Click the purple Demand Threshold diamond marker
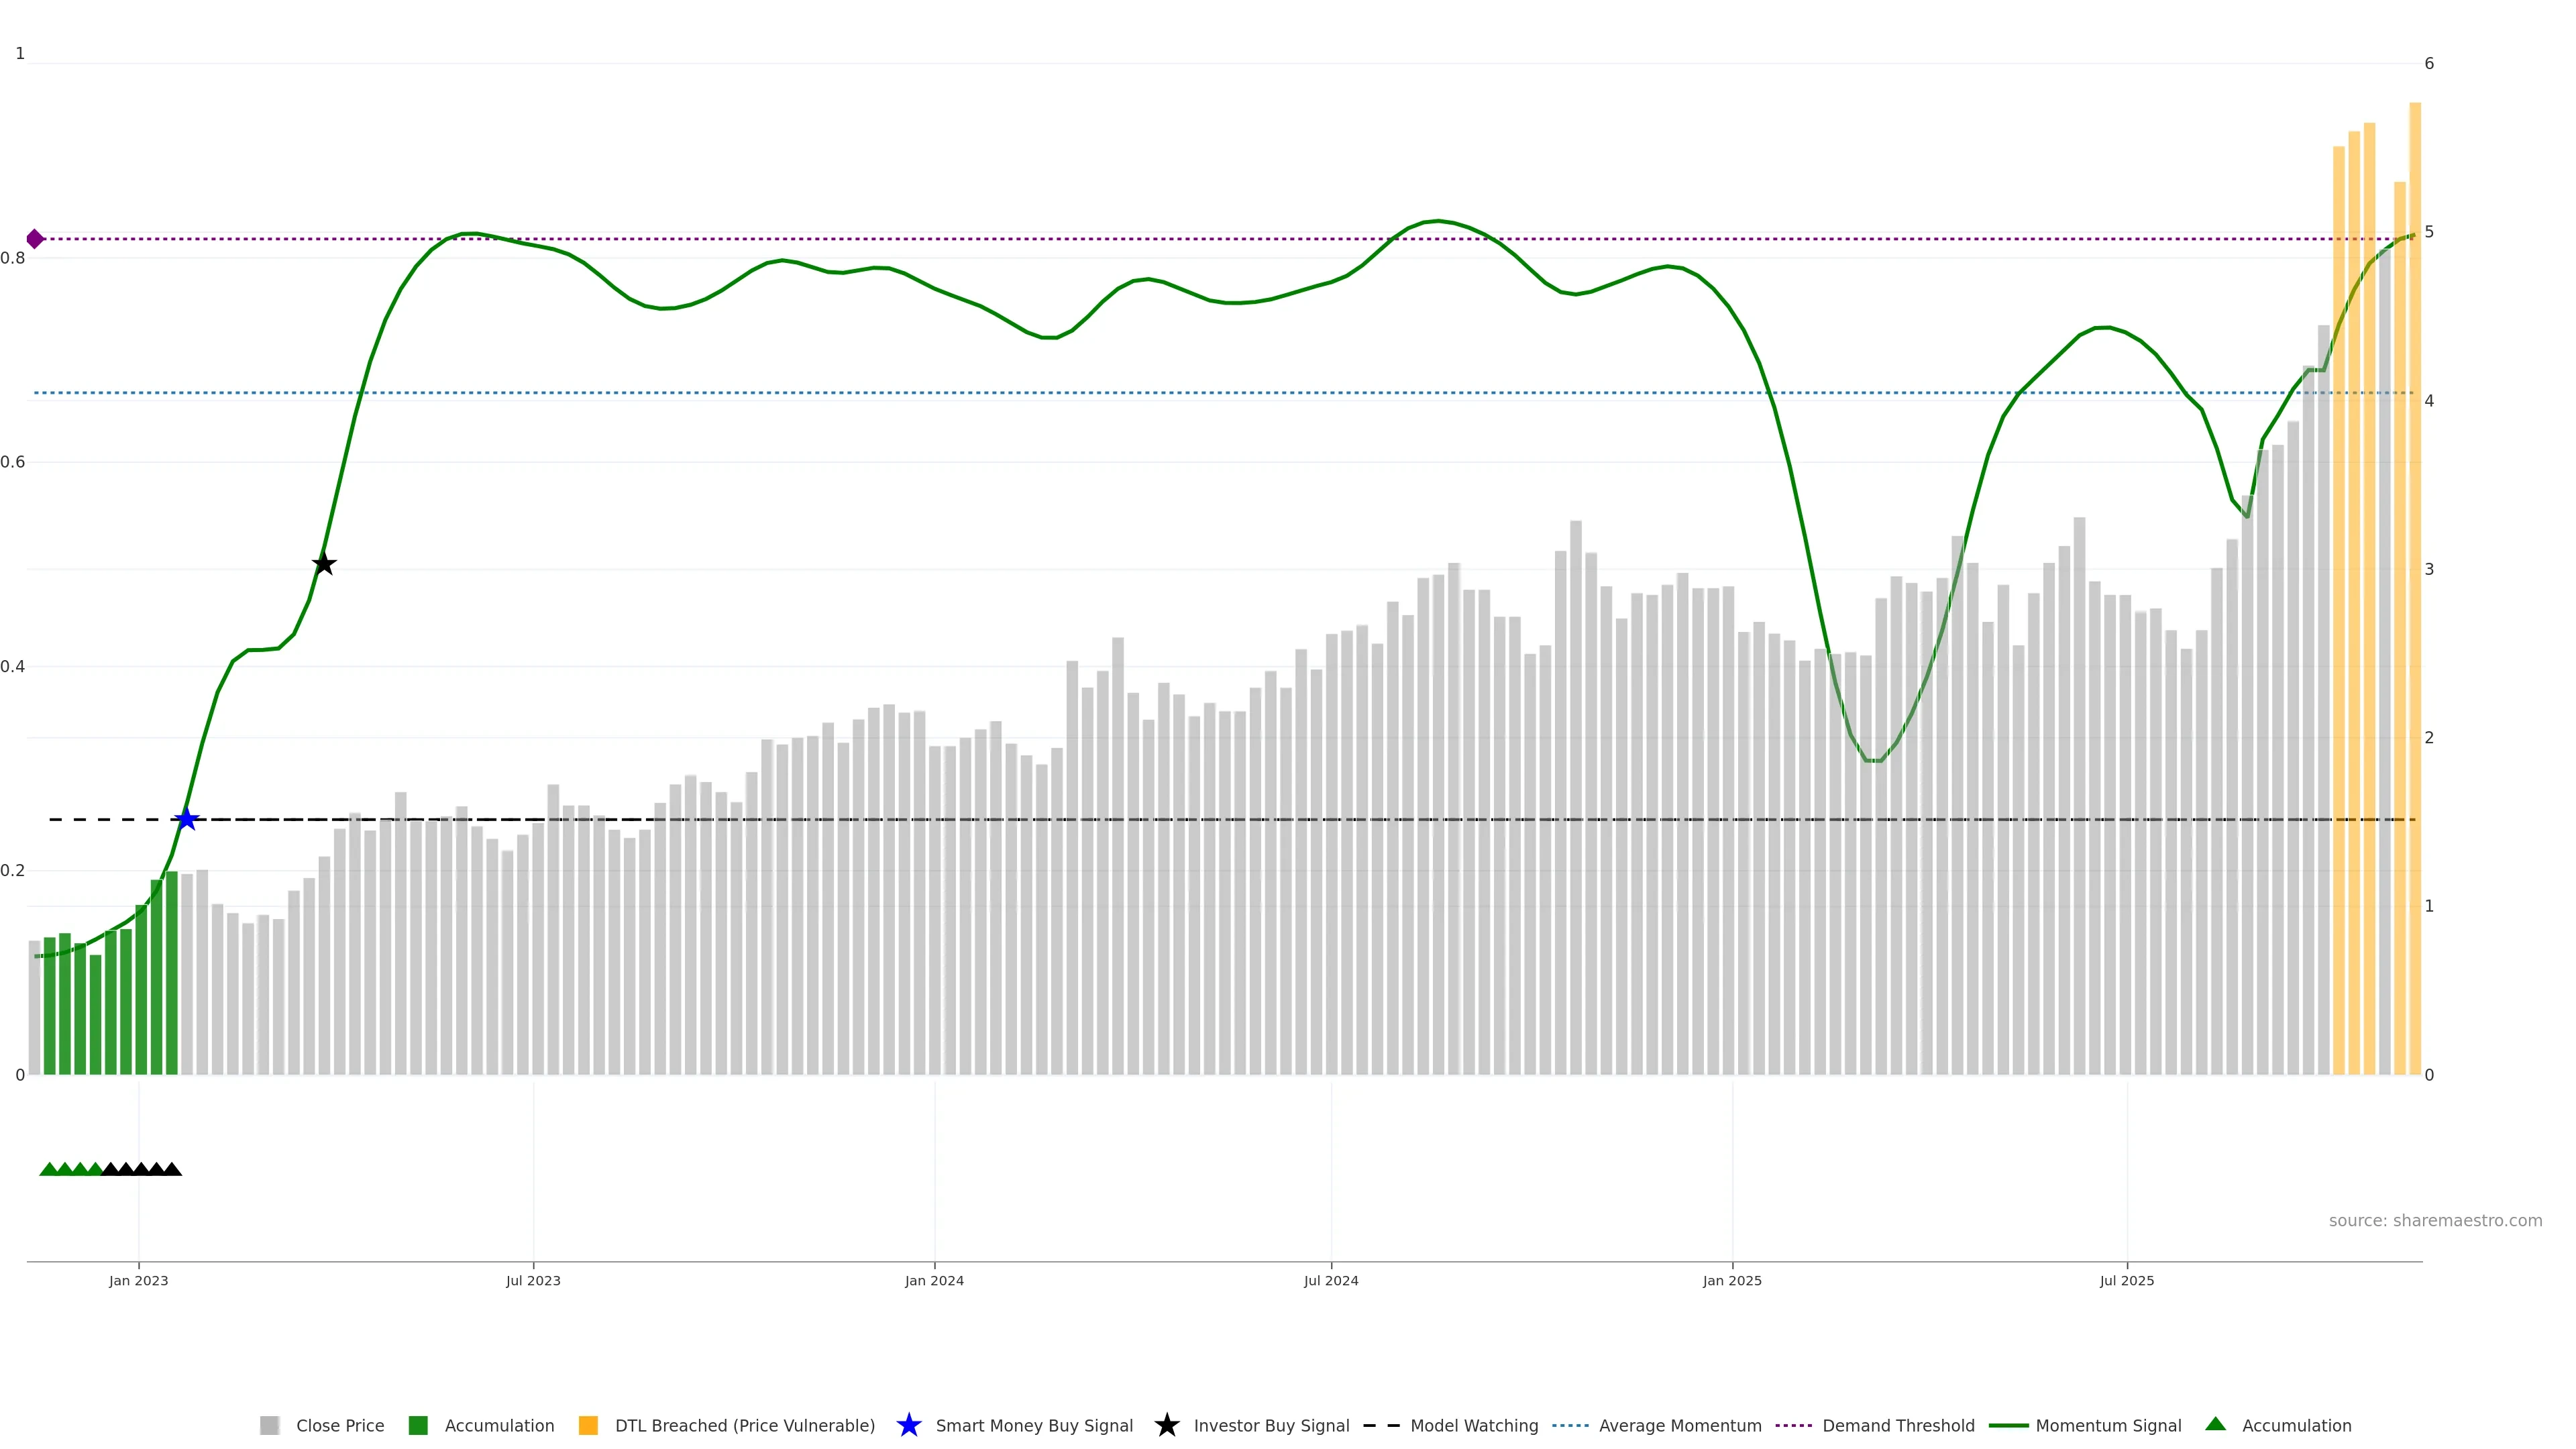The height and width of the screenshot is (1449, 2576). (x=35, y=239)
